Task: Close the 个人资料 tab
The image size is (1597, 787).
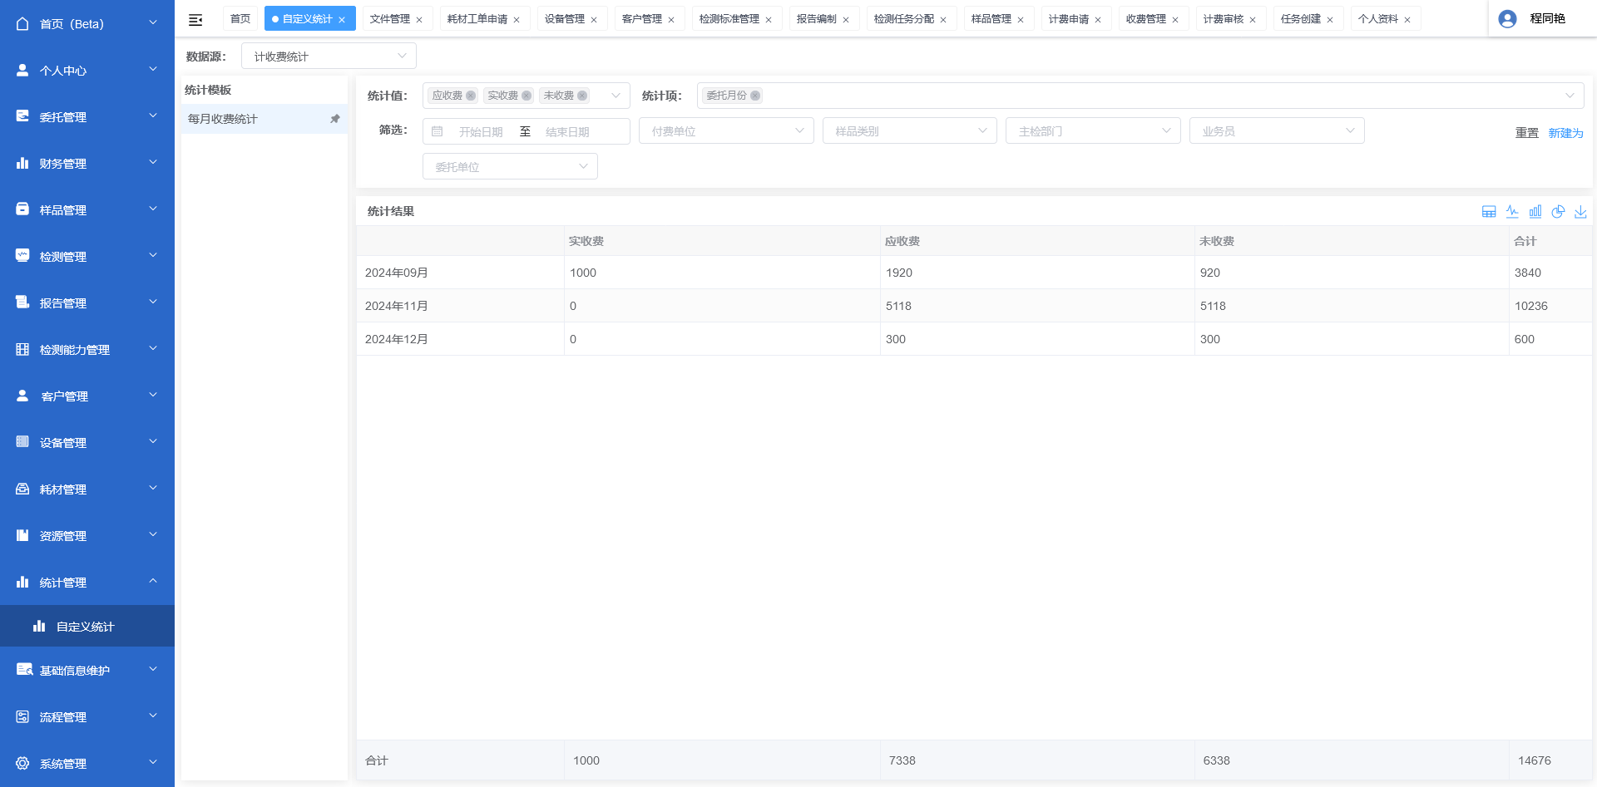Action: coord(1407,19)
